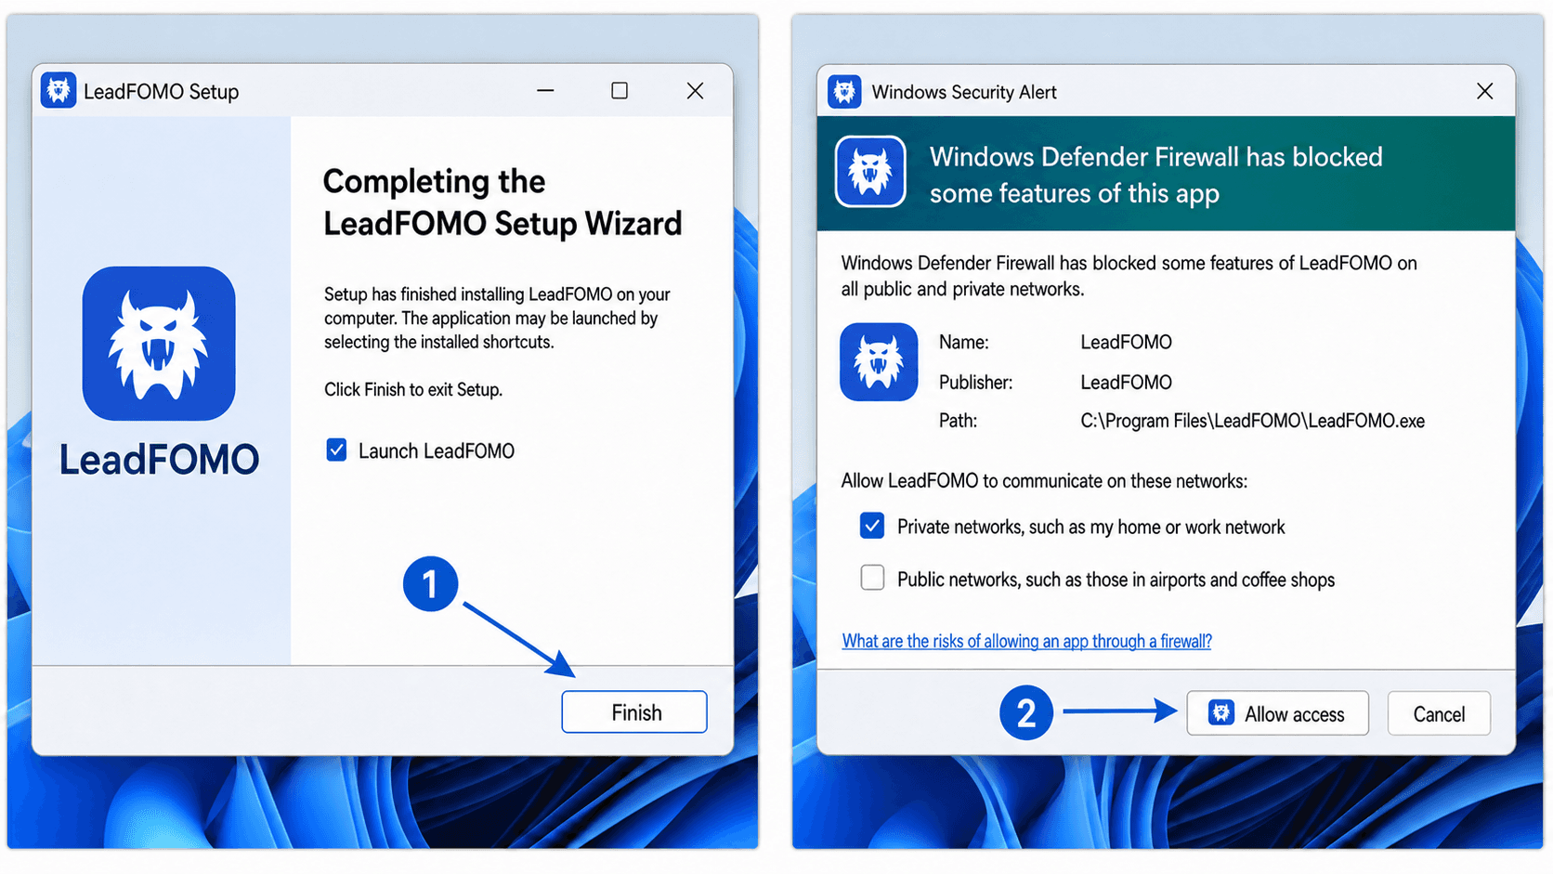Image resolution: width=1553 pixels, height=874 pixels.
Task: Uncheck the Launch LeadFOMO checkbox
Action: [x=336, y=450]
